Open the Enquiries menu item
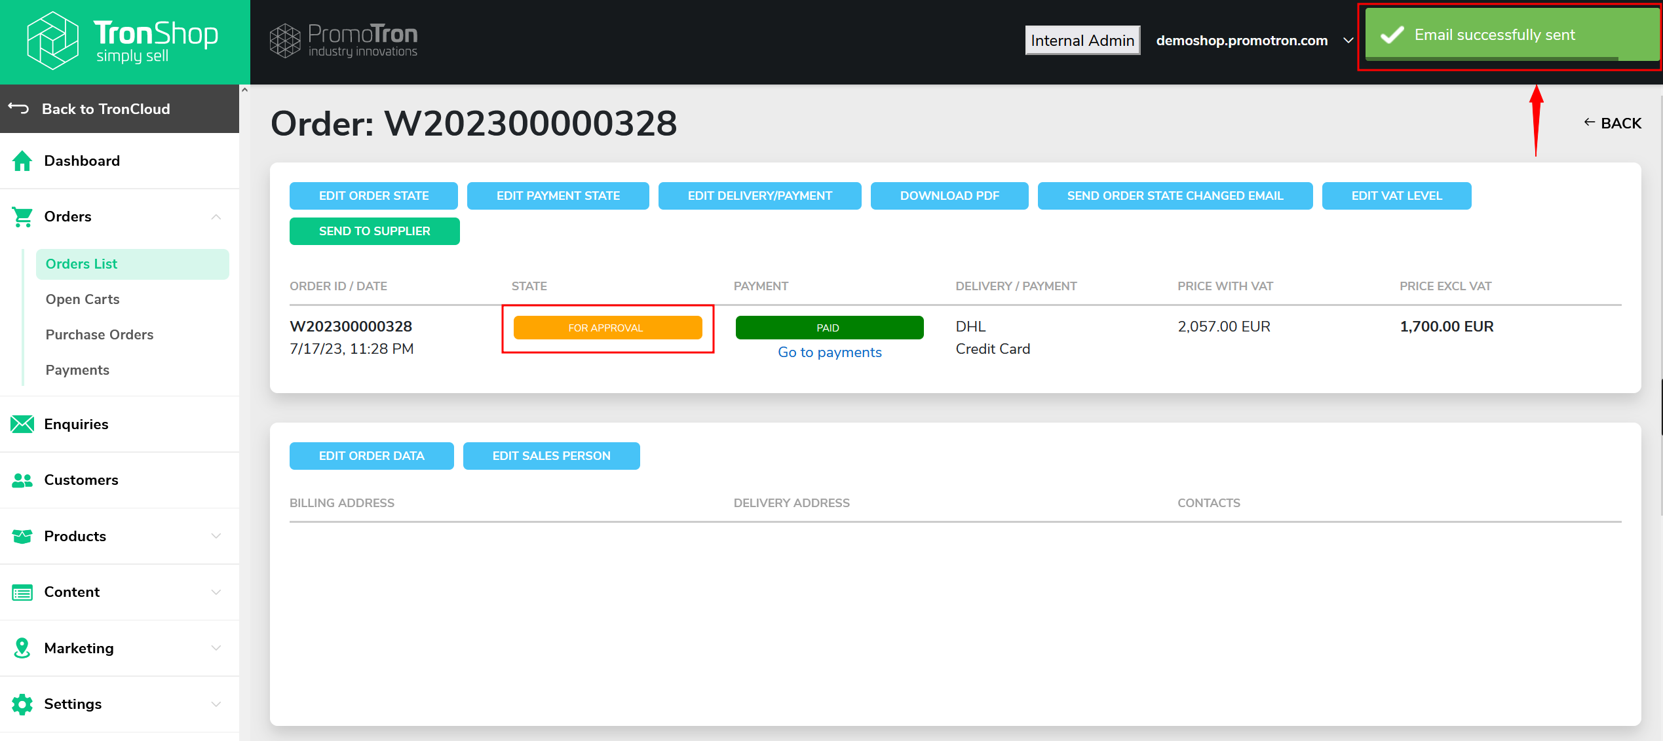1663x741 pixels. pos(119,424)
